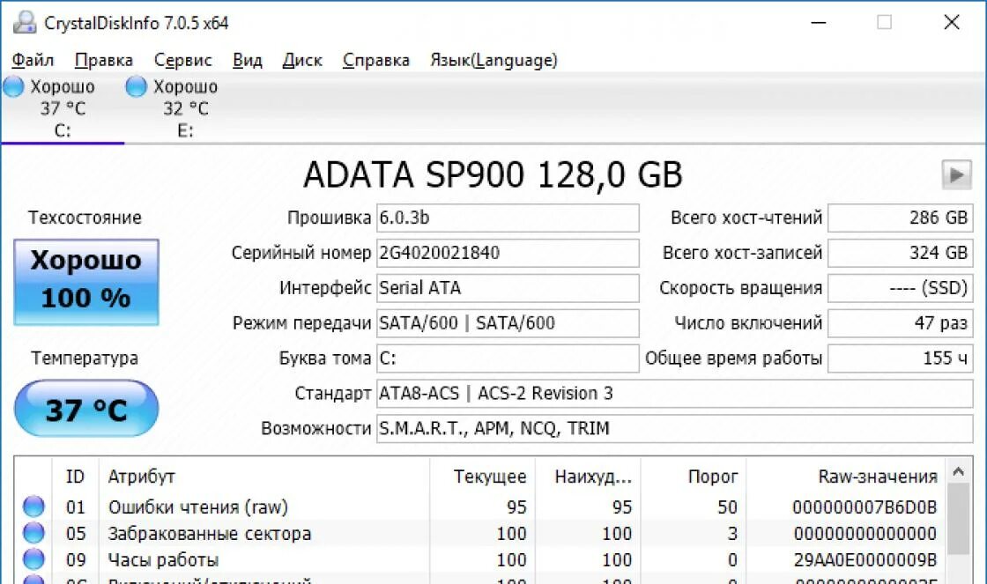Open the Правка menu
Viewport: 987px width, 584px height.
tap(104, 60)
